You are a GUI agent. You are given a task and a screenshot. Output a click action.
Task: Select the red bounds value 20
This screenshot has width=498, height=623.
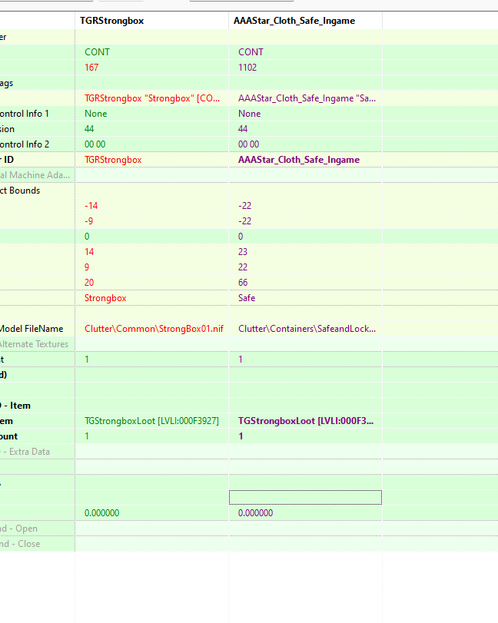tap(89, 283)
